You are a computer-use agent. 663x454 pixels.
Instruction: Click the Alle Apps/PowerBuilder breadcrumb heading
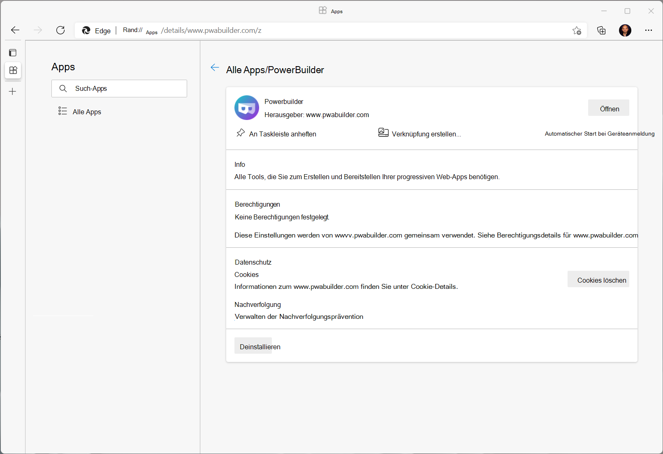click(275, 70)
